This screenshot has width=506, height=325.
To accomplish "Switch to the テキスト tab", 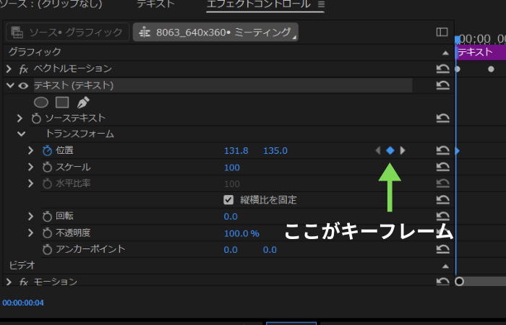I will (155, 4).
